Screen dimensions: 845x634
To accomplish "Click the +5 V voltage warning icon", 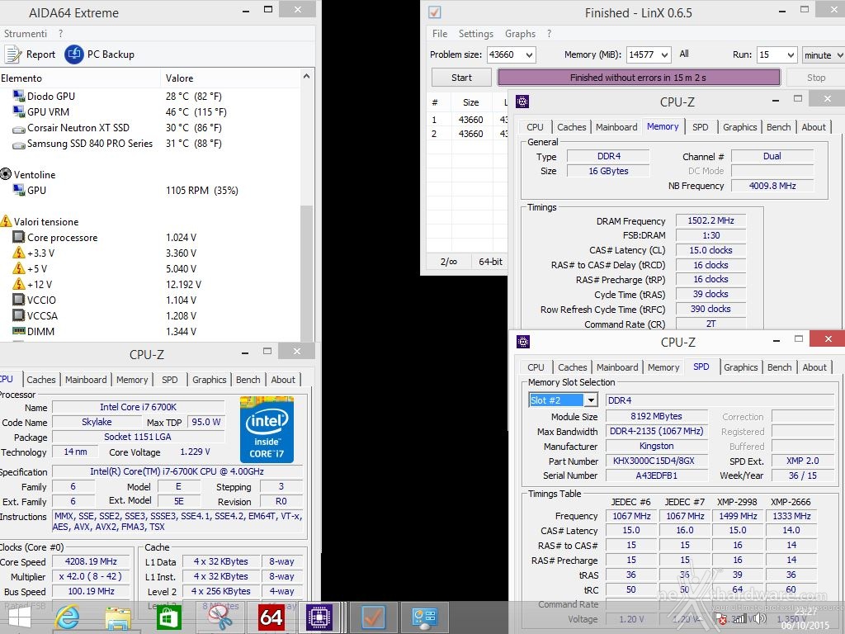I will point(19,268).
